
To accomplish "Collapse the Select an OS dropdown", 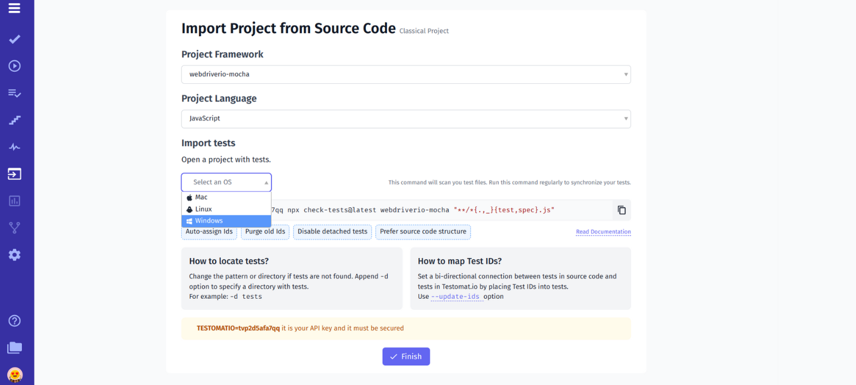I will click(226, 182).
